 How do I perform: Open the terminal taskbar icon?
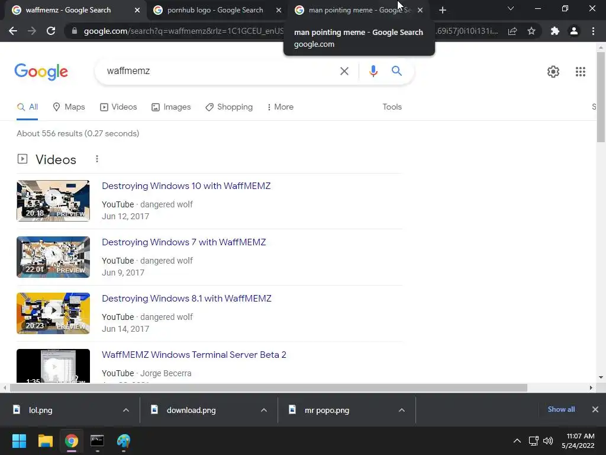pyautogui.click(x=98, y=441)
